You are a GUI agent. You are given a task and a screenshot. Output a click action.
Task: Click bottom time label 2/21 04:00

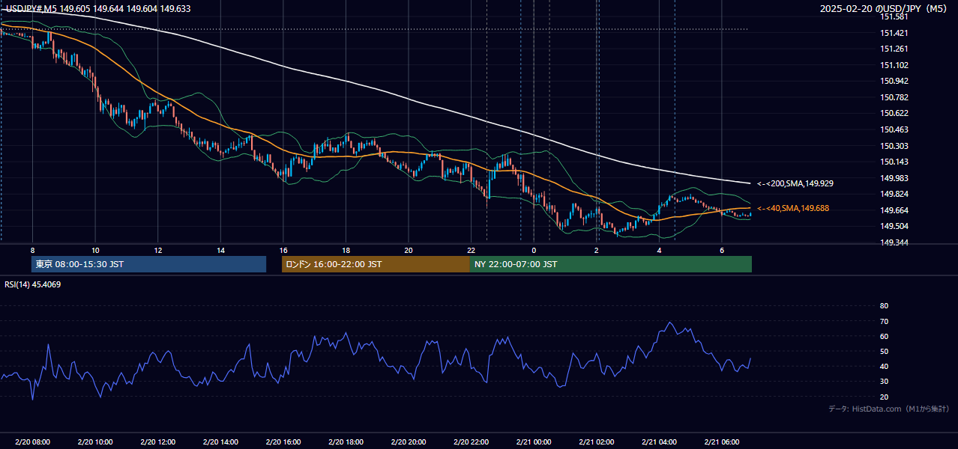(659, 442)
